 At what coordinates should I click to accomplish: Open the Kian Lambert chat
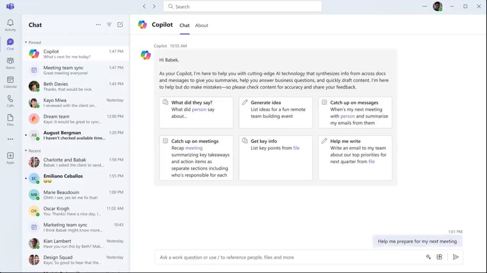point(76,243)
